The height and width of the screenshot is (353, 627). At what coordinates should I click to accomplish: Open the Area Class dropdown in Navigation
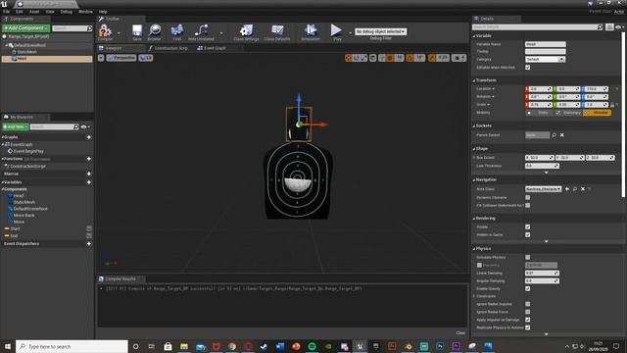coord(543,189)
